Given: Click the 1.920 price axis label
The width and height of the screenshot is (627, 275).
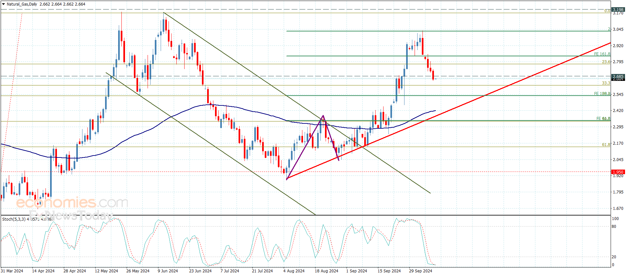Looking at the screenshot, I should coord(618,176).
